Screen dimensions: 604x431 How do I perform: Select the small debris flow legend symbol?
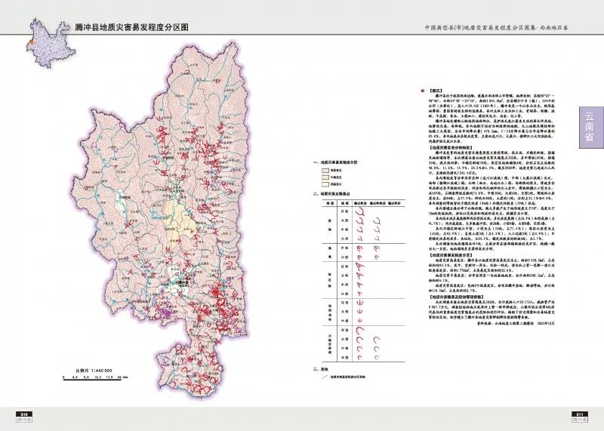coord(360,293)
